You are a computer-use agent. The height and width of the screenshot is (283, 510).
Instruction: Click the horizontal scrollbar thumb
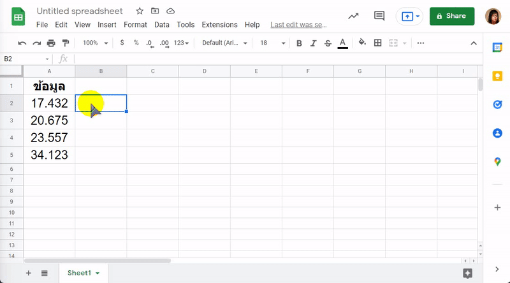(x=98, y=261)
